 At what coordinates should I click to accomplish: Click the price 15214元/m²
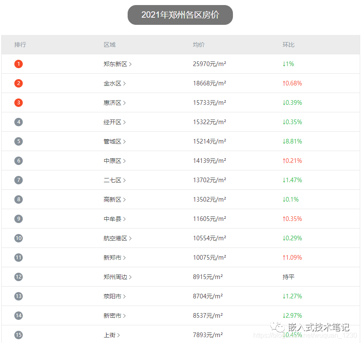[209, 141]
